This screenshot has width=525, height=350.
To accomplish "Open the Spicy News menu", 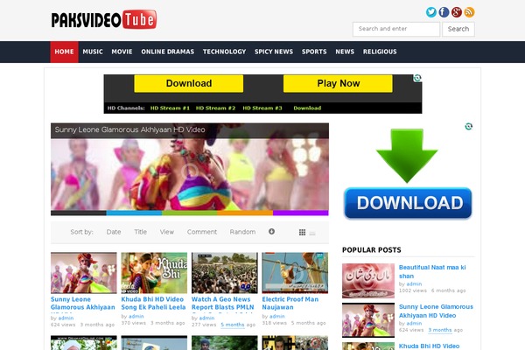I will tap(274, 52).
